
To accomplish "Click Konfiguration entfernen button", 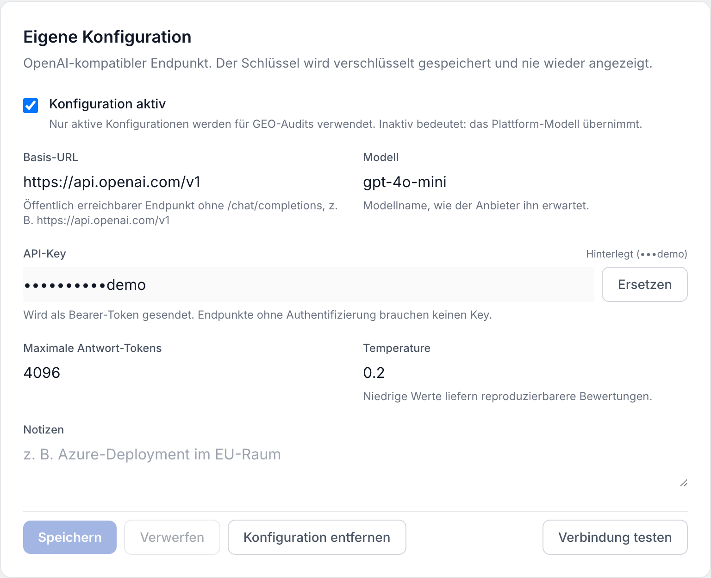I will tap(317, 537).
